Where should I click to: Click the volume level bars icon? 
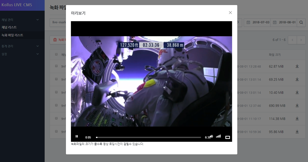tap(218, 136)
